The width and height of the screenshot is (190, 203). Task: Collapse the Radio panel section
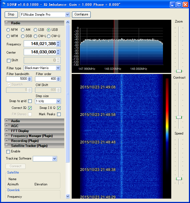point(7,23)
